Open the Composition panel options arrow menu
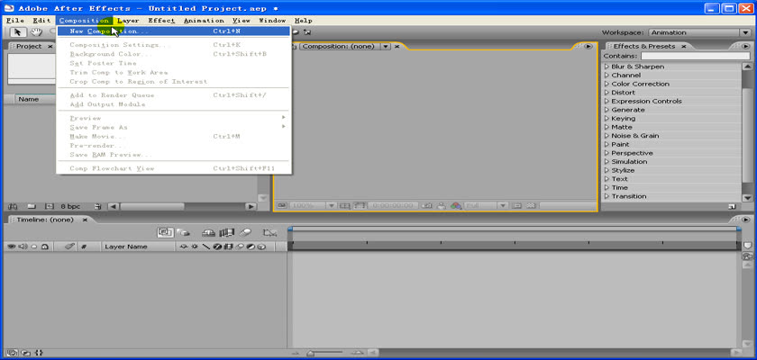Screen dimensions: 757x360 (x=588, y=46)
